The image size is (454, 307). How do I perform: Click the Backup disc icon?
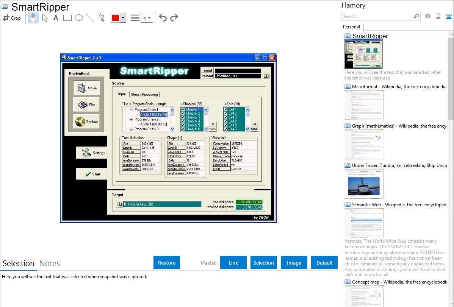click(x=80, y=122)
